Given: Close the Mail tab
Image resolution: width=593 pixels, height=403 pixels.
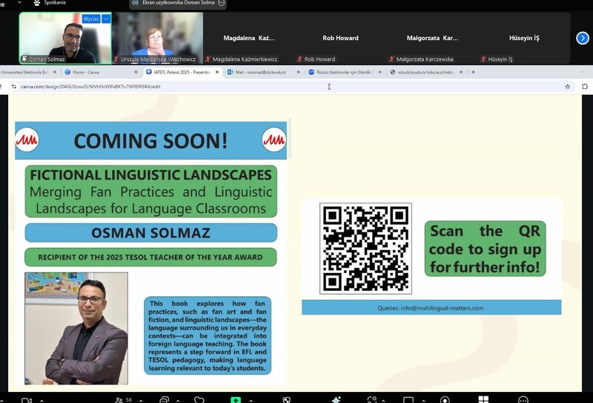Looking at the screenshot, I should 299,72.
